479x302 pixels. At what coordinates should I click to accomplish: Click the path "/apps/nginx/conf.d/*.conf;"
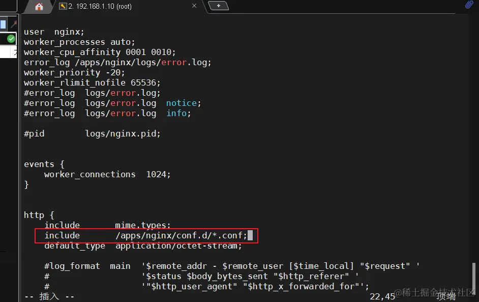point(181,236)
